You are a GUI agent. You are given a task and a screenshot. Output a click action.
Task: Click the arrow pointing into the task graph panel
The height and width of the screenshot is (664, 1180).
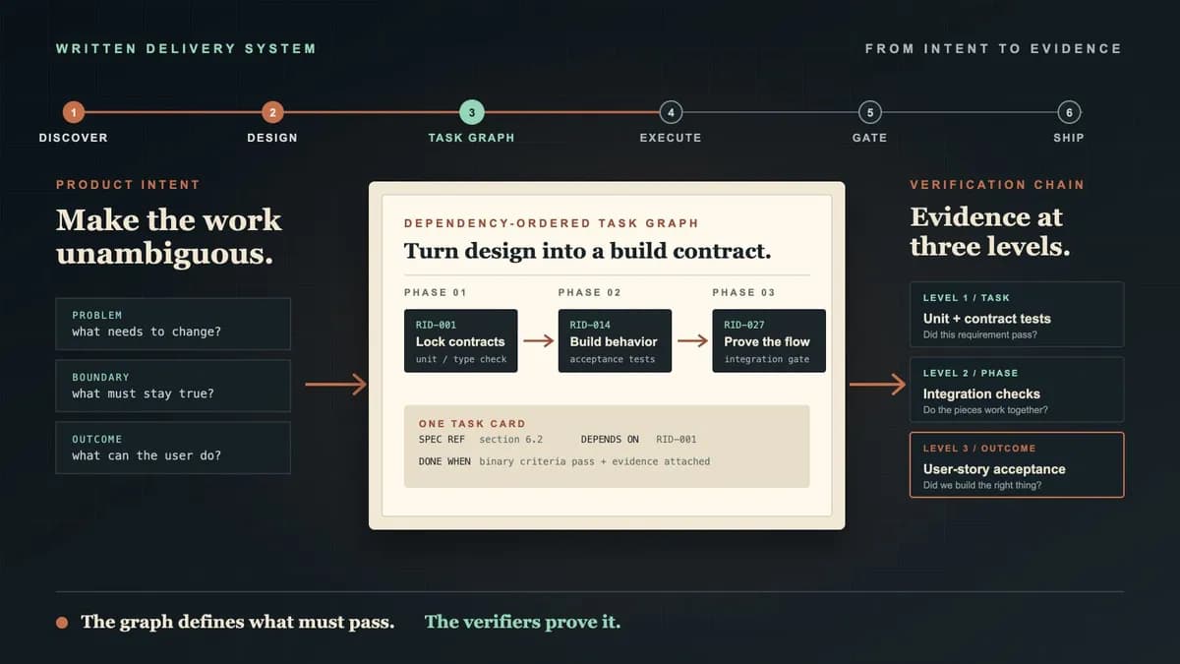pyautogui.click(x=336, y=385)
